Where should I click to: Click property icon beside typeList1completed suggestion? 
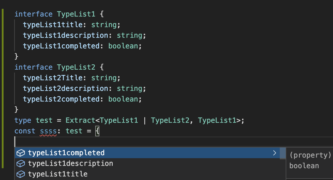pos(20,153)
